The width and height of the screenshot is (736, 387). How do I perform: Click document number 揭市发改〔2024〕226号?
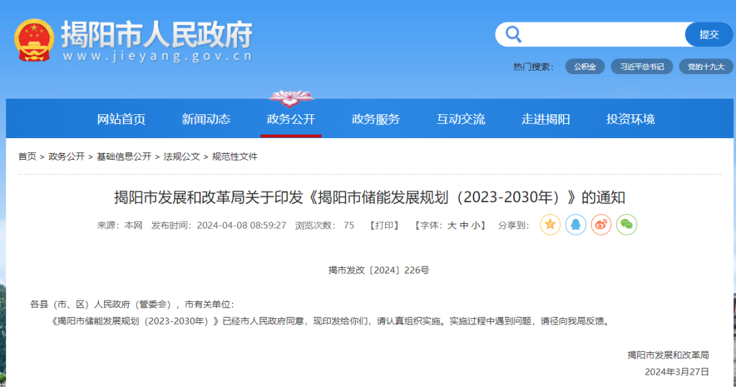pos(379,270)
